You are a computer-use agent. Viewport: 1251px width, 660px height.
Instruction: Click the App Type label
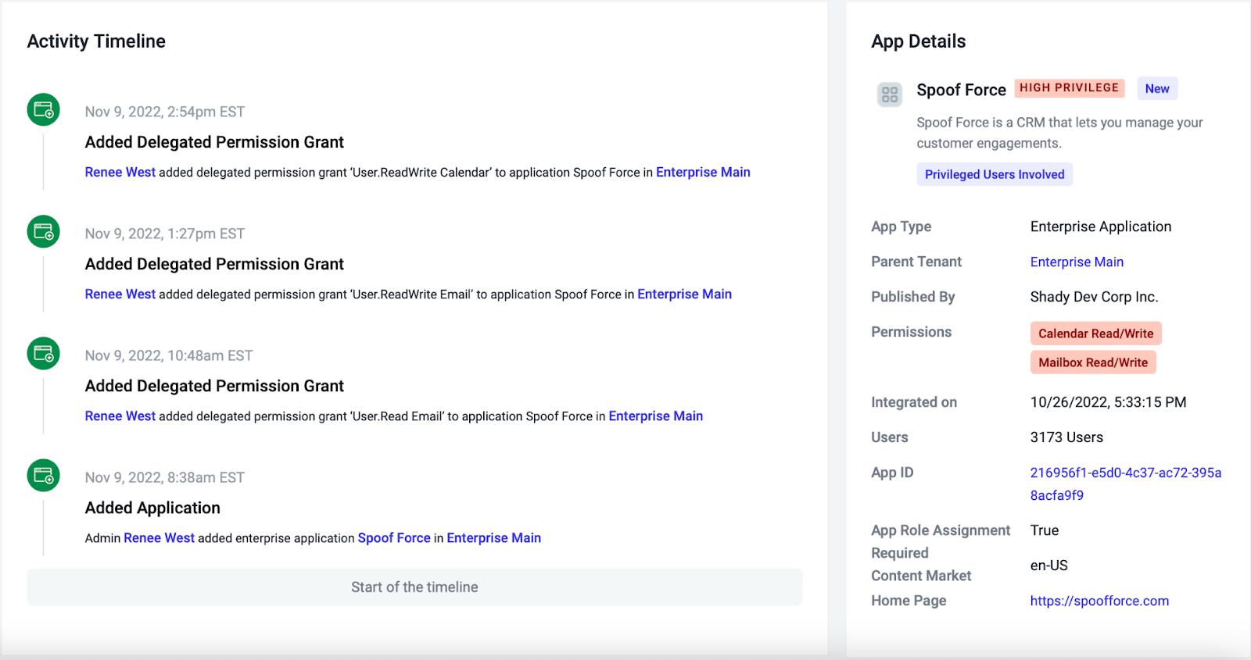pos(901,227)
